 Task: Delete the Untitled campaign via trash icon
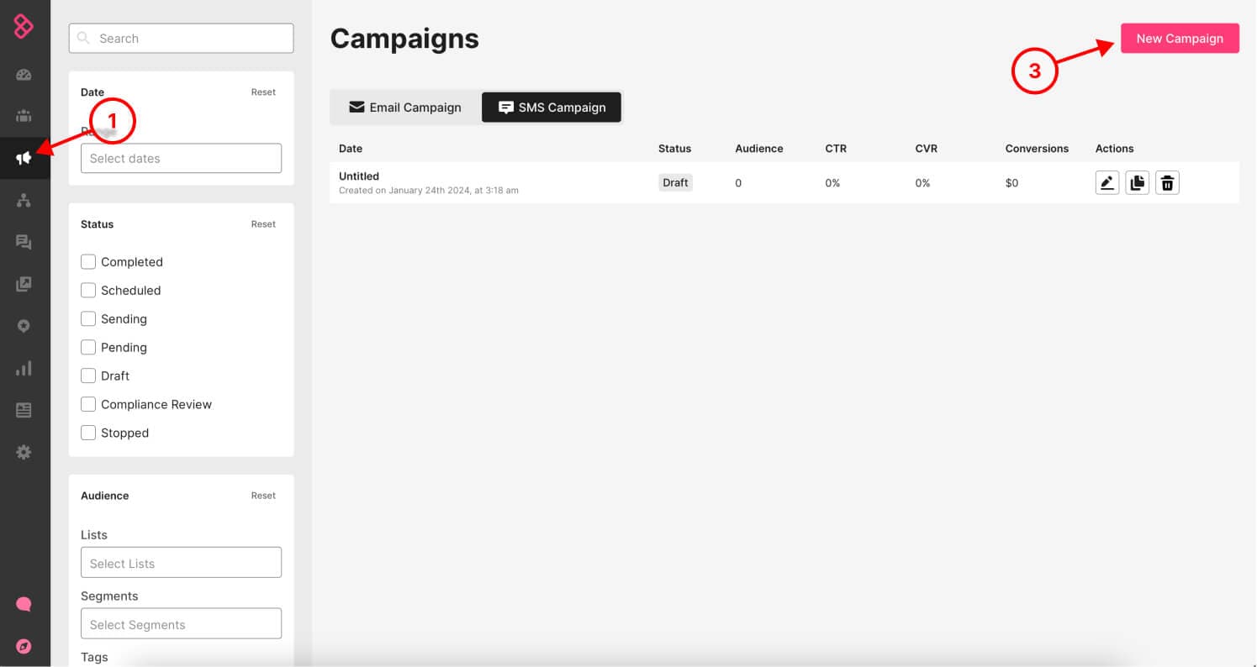(1167, 182)
